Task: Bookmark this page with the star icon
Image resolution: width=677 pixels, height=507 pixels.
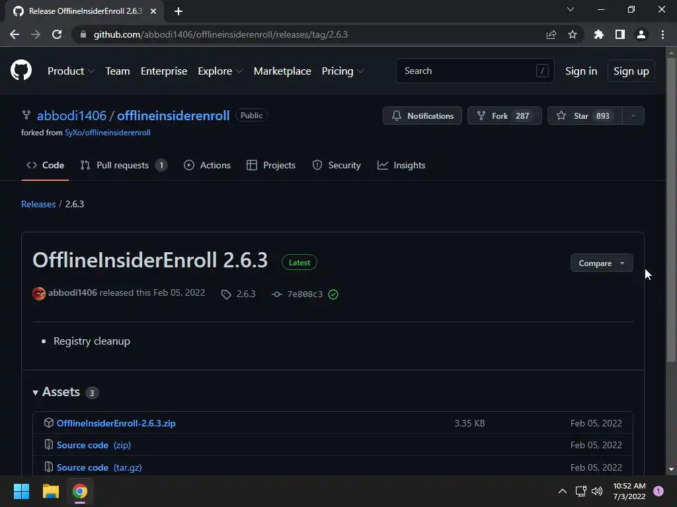Action: pos(572,34)
